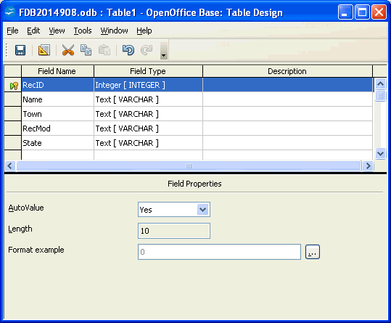Click the row header beside RecMod
391x323 pixels.
pyautogui.click(x=13, y=128)
